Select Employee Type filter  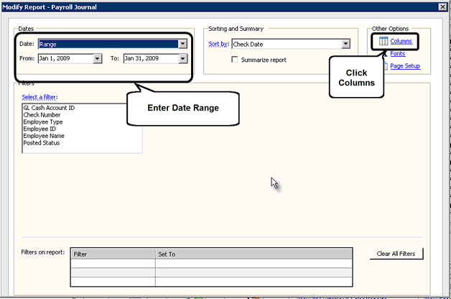click(x=43, y=122)
